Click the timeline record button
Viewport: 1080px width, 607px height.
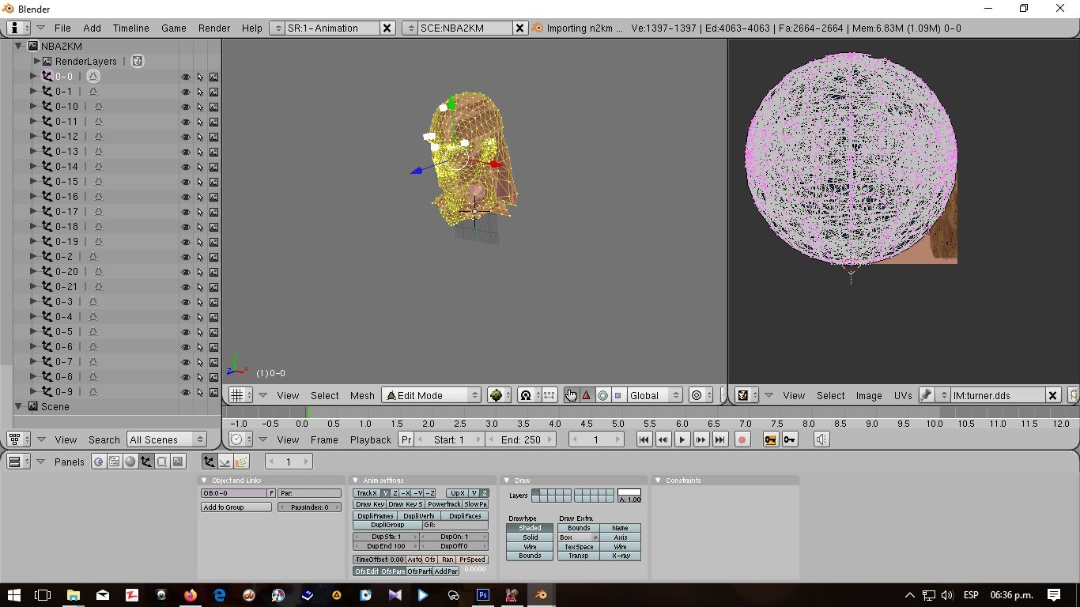pos(742,439)
